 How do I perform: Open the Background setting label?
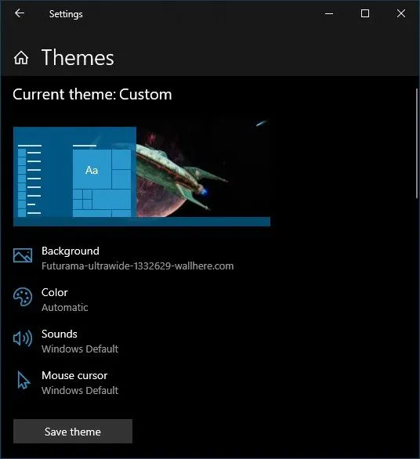pyautogui.click(x=71, y=251)
